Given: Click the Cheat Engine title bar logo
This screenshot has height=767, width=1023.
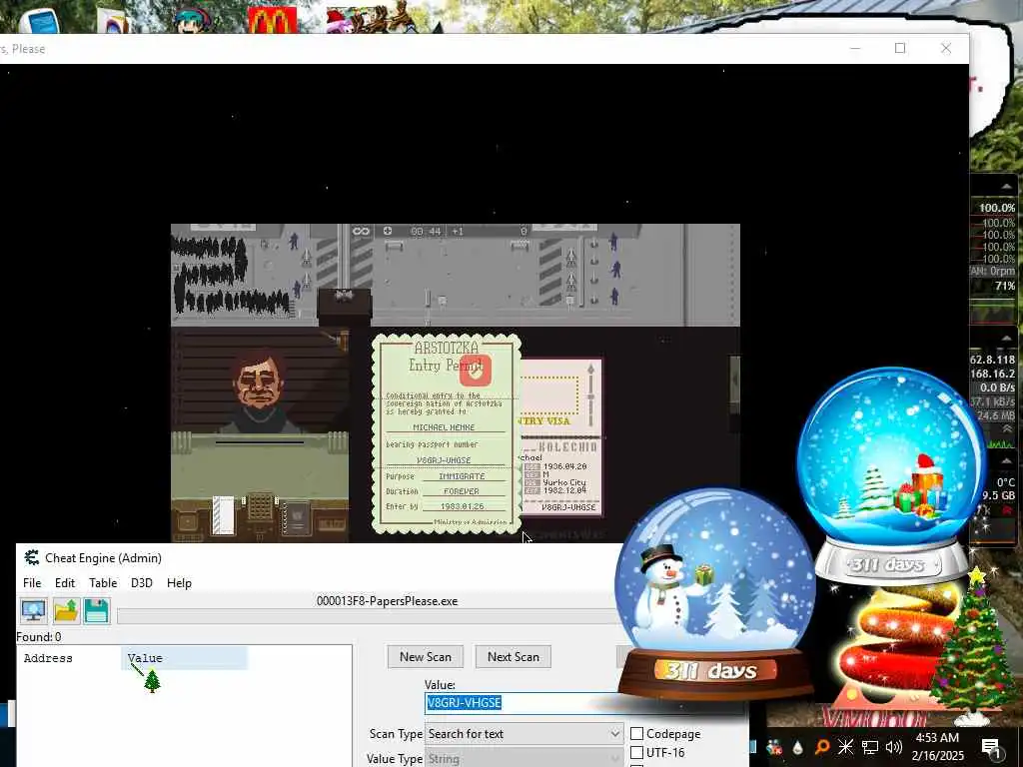Looking at the screenshot, I should (31, 557).
